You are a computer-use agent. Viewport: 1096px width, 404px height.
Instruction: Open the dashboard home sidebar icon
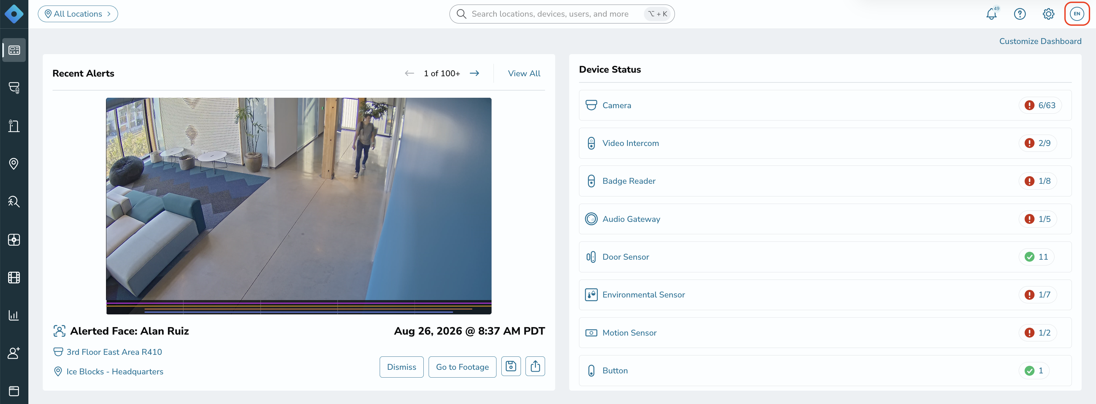[x=14, y=50]
